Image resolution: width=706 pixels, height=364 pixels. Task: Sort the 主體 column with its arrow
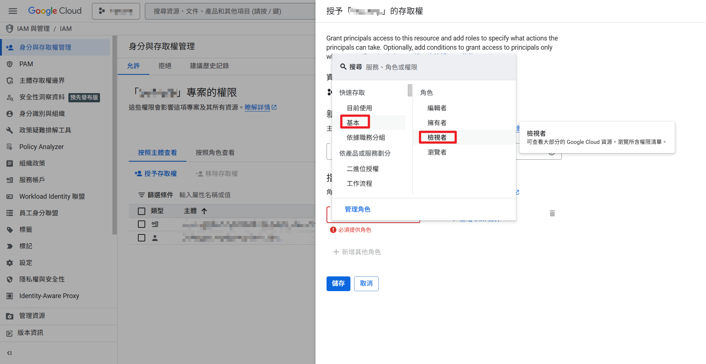click(x=204, y=211)
